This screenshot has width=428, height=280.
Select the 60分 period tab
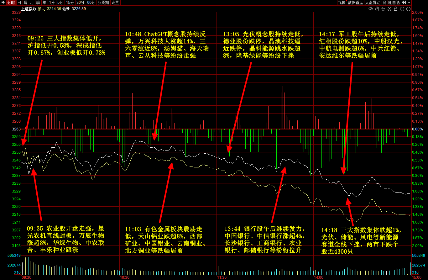(x=91, y=3)
